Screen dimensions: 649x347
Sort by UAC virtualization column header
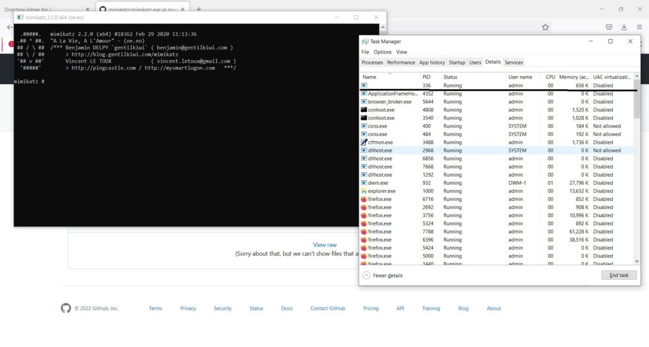[x=612, y=77]
